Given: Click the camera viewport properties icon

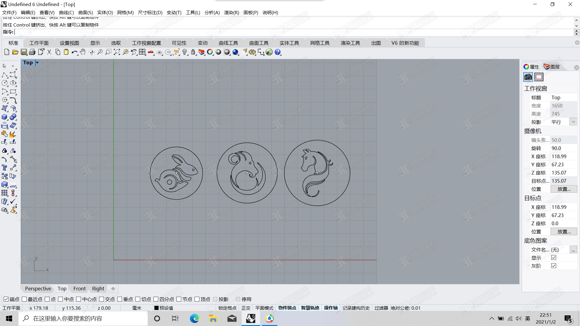Looking at the screenshot, I should tap(528, 77).
